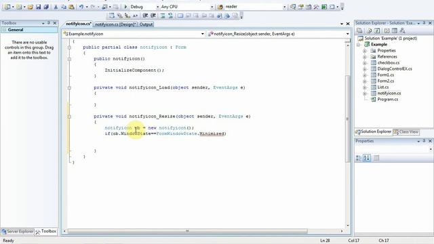
Task: Click 'Ln 28' in status bar
Action: (x=325, y=241)
